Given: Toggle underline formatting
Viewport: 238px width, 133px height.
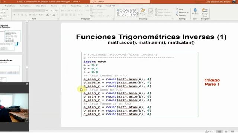Looking at the screenshot, I should 22,15.
